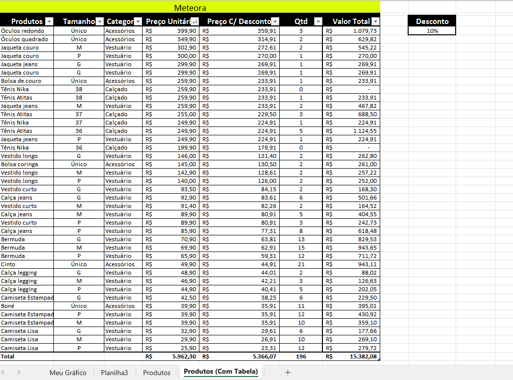Click the 146,00 unit price cell
This screenshot has height=380, width=513.
pyautogui.click(x=171, y=156)
